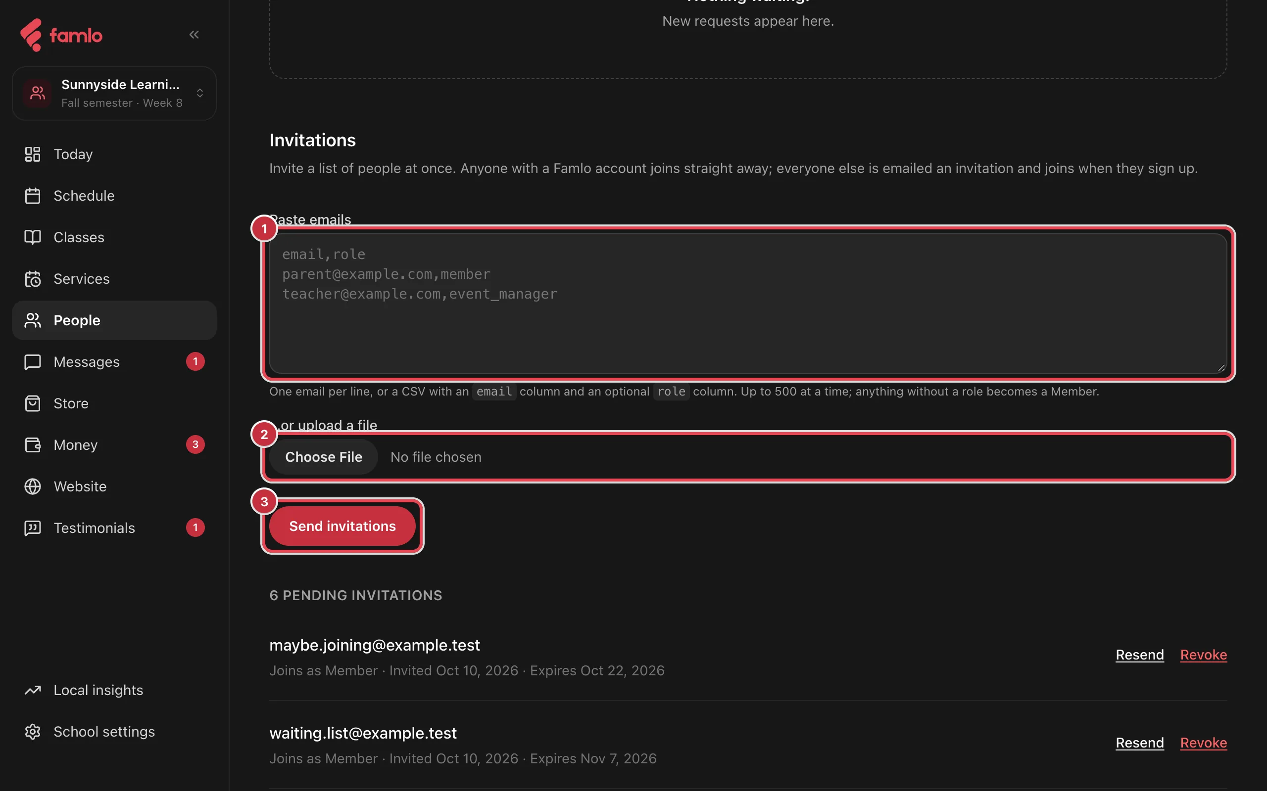1267x791 pixels.
Task: Click the Schedule calendar icon
Action: tap(33, 196)
